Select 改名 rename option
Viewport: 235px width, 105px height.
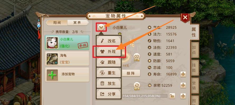click(109, 41)
